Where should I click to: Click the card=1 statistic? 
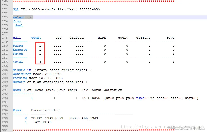coord(191,98)
